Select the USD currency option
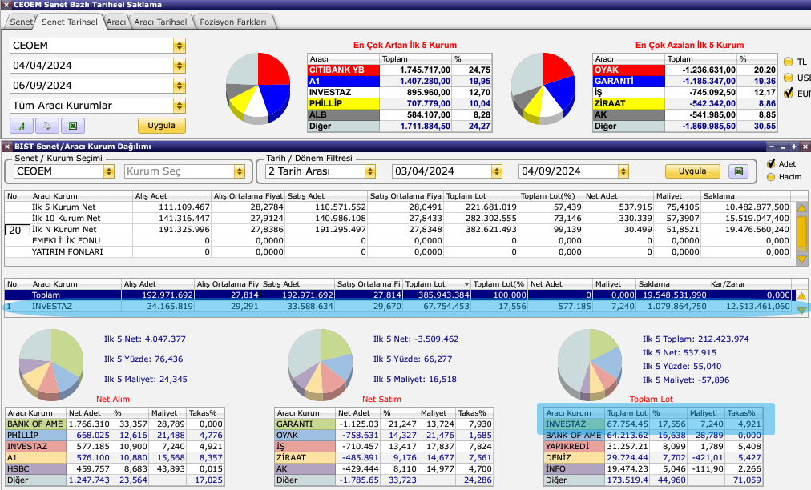This screenshot has height=490, width=811. 789,78
